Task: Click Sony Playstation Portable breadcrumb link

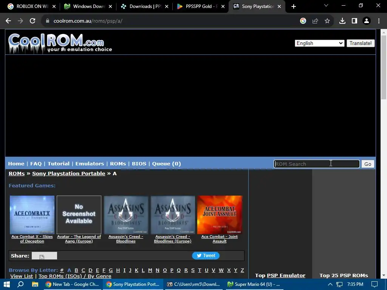Action: click(x=69, y=174)
